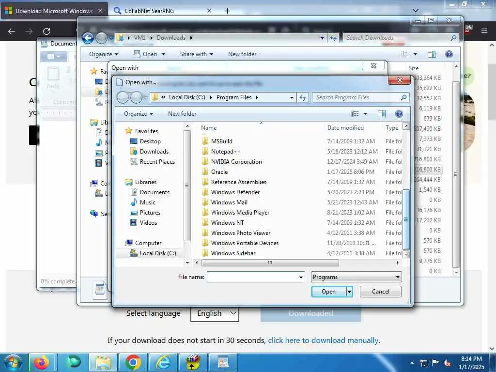
Task: Open the Organize menu in Open with dialog
Action: click(x=139, y=113)
